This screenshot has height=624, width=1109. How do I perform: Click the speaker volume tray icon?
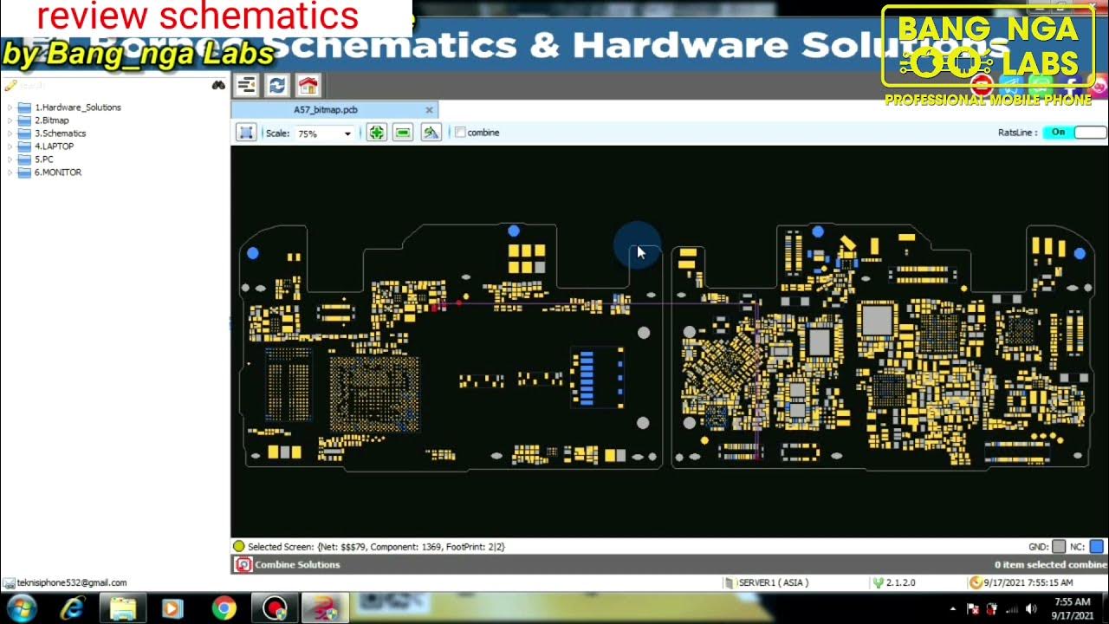[x=1031, y=608]
